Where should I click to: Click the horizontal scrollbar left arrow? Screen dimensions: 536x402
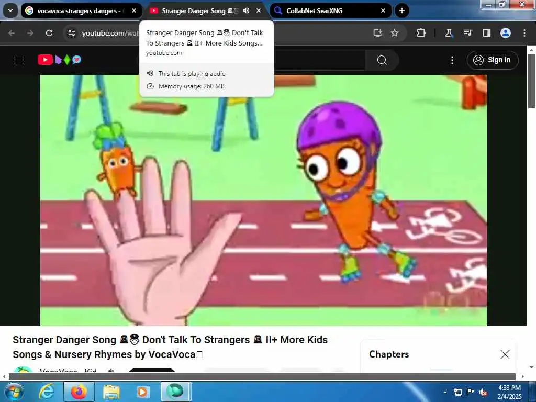click(x=4, y=376)
